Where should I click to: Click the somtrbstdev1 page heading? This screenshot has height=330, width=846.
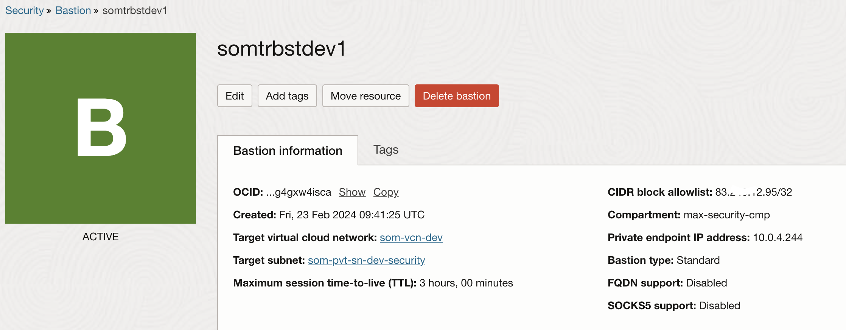(281, 49)
